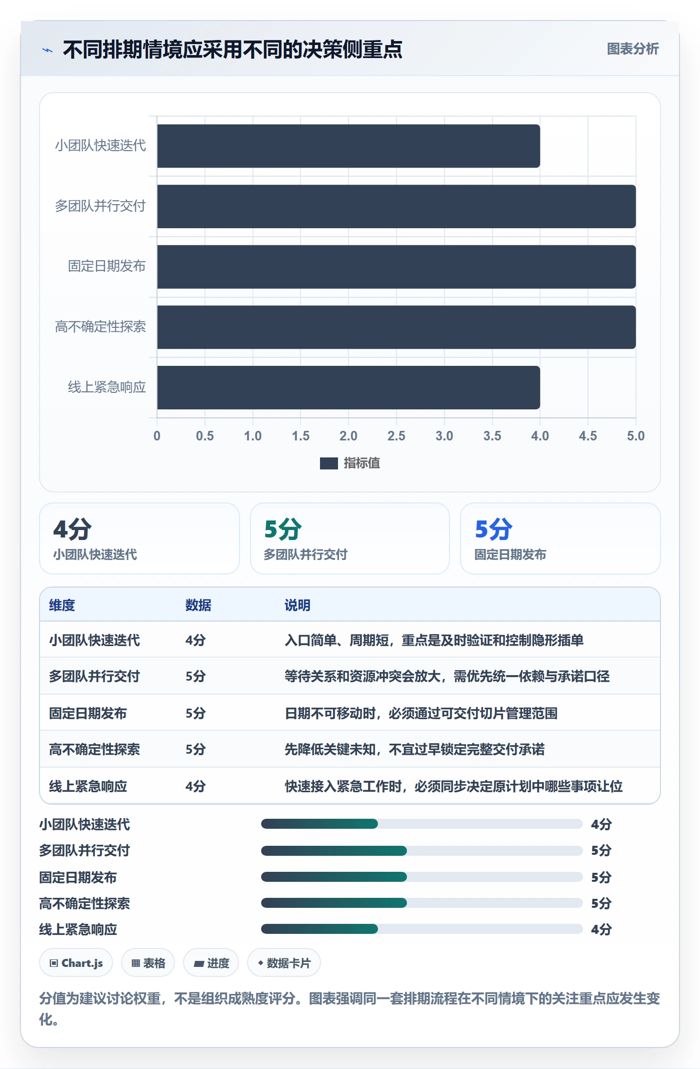Screen dimensions: 700x1069
Task: Click the chart bar for 高不确定性探索
Action: click(x=396, y=327)
